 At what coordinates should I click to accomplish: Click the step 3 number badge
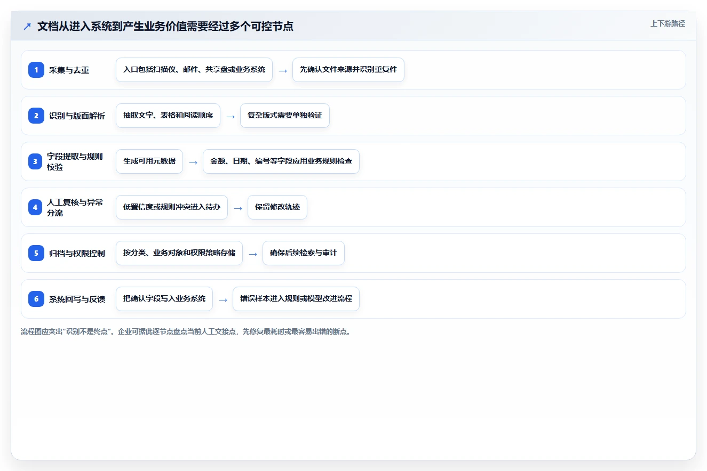[x=35, y=161]
